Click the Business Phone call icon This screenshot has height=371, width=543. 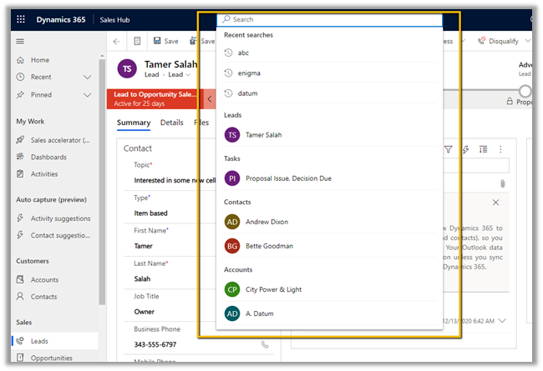point(265,344)
